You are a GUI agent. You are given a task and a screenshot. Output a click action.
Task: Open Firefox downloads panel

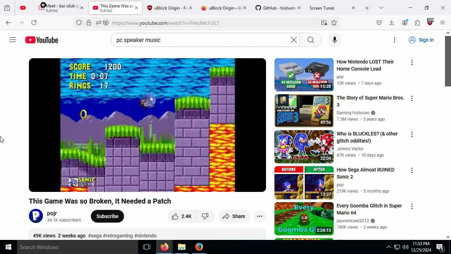[x=391, y=23]
